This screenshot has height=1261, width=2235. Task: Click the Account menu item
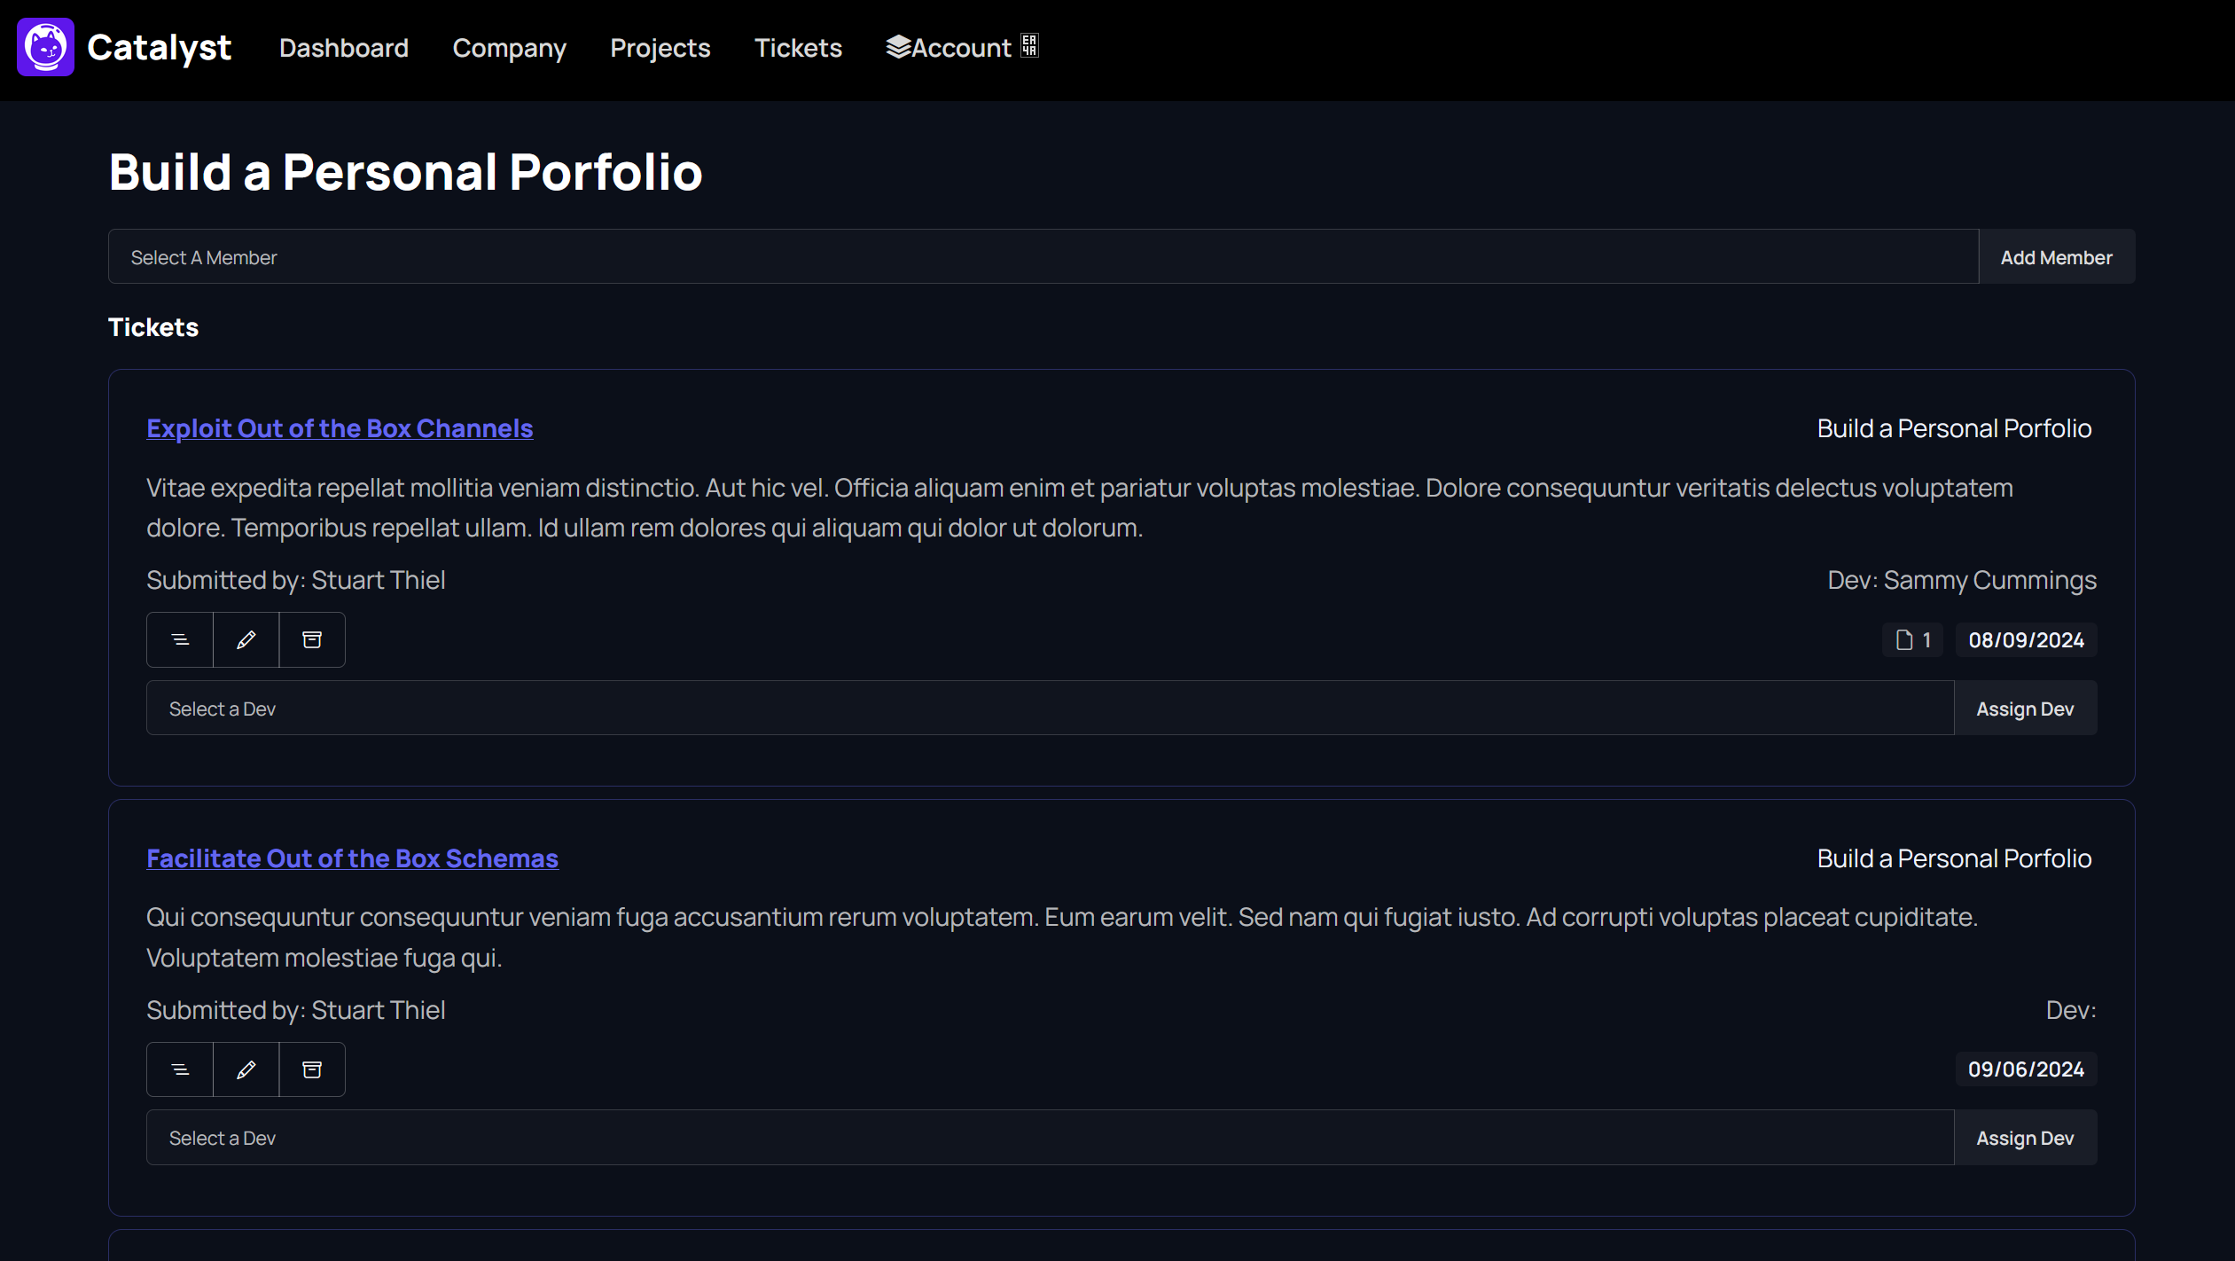[x=957, y=48]
